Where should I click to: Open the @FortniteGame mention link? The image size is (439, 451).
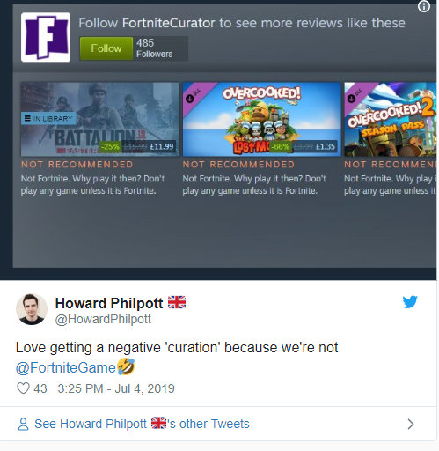(66, 367)
